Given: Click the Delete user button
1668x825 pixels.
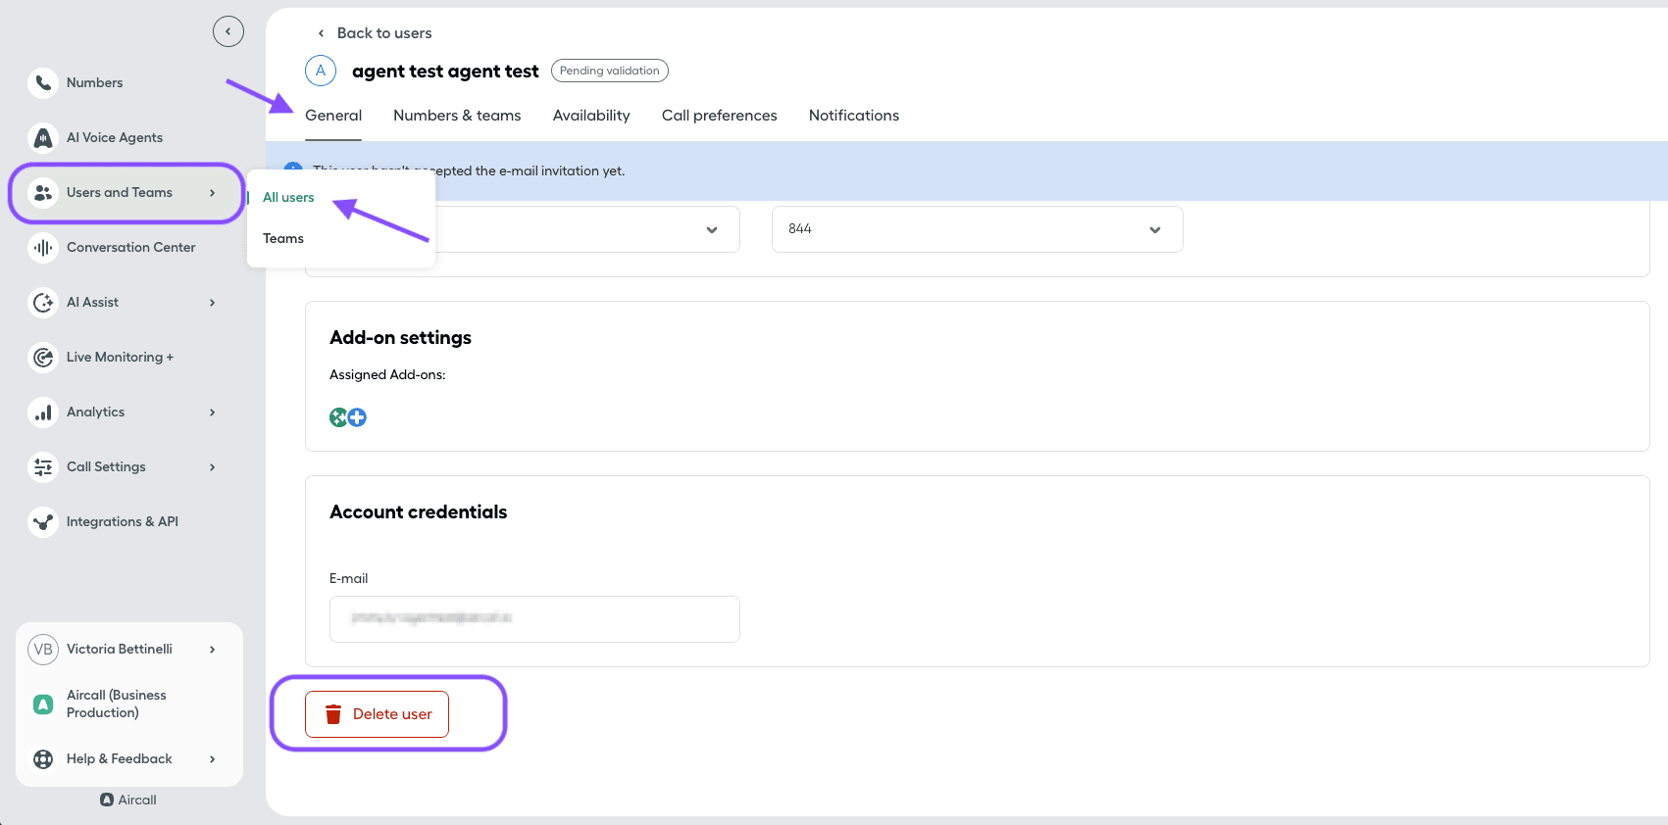Looking at the screenshot, I should click(378, 714).
